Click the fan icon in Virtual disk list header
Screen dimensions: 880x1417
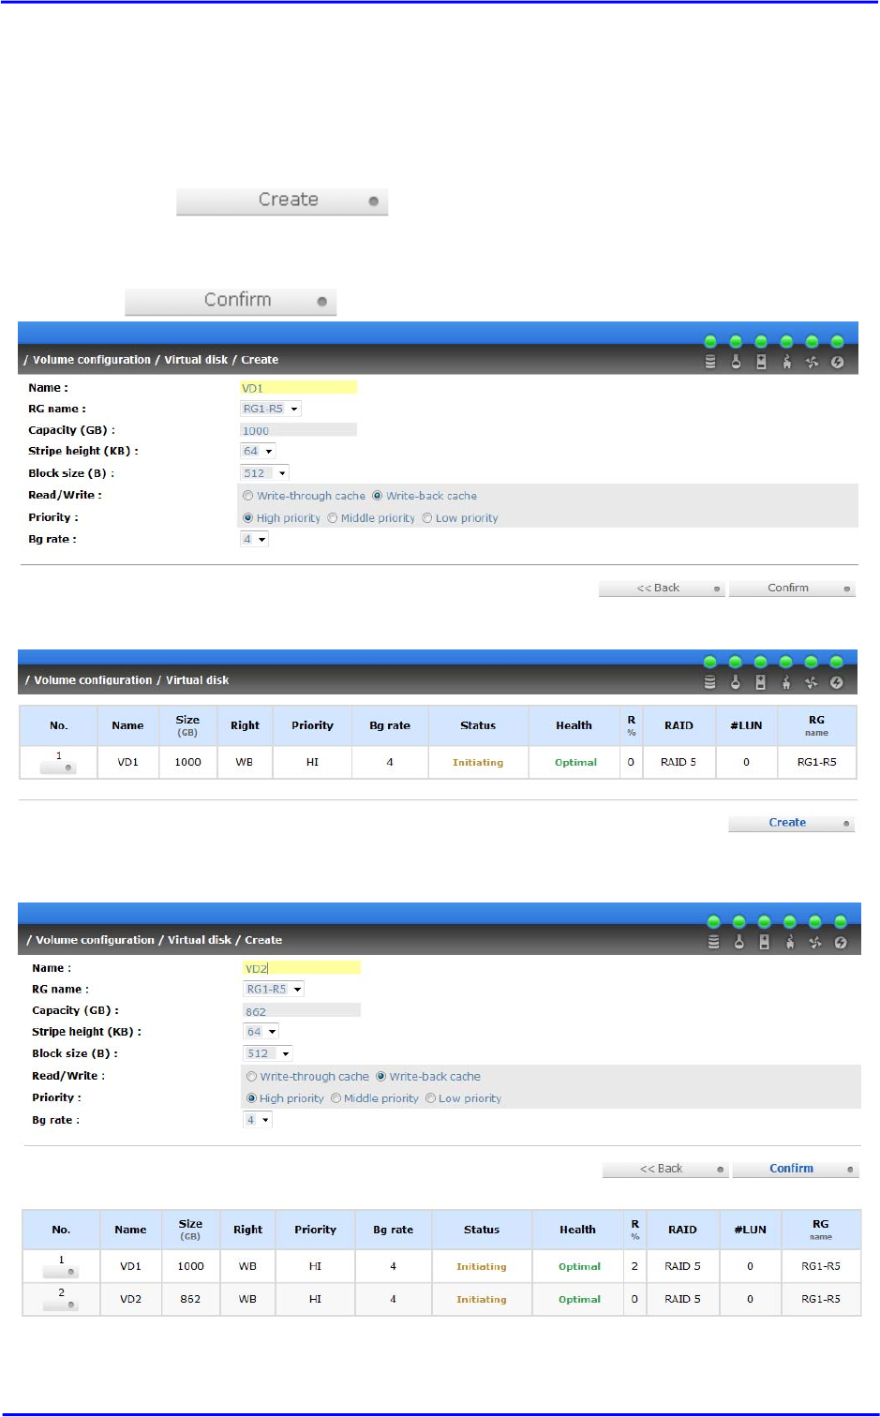(x=811, y=682)
